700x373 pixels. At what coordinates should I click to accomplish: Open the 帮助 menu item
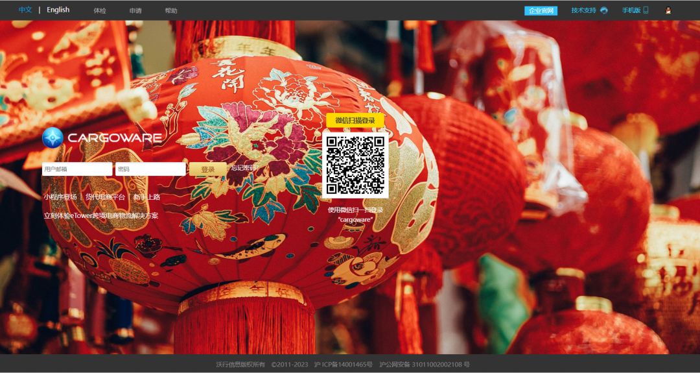click(x=171, y=11)
